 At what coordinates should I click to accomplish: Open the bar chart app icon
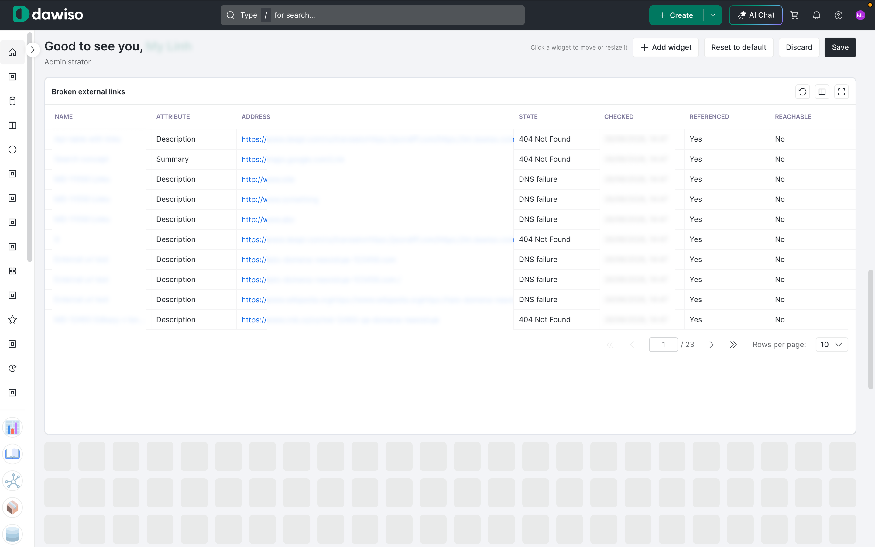tap(12, 427)
